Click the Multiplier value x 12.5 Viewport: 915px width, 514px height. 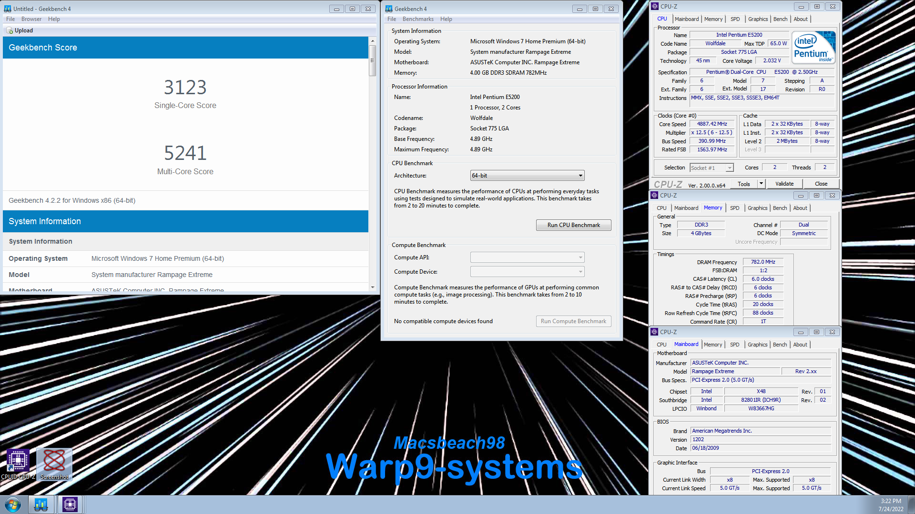point(712,133)
